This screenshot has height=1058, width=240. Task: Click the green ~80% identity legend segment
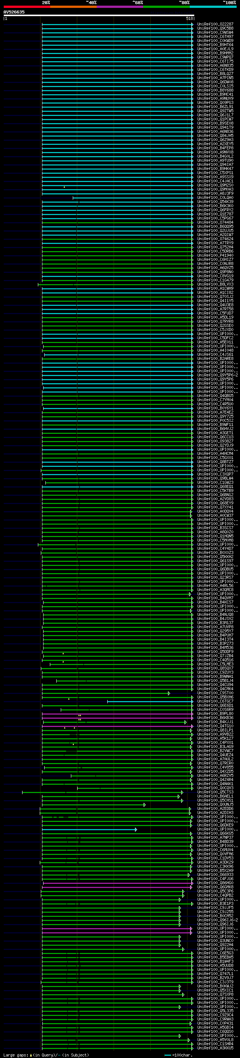click(x=166, y=7)
